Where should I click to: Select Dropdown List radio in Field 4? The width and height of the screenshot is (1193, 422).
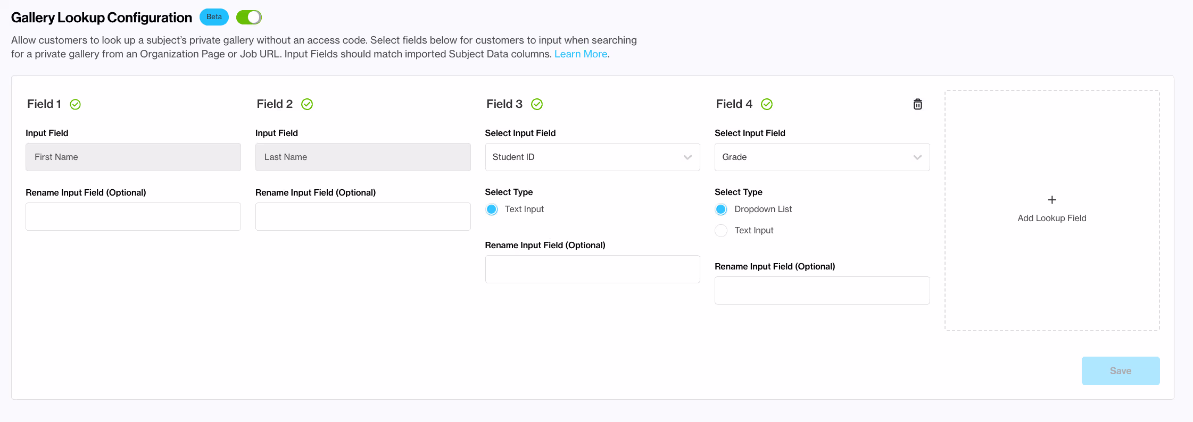[x=721, y=209]
